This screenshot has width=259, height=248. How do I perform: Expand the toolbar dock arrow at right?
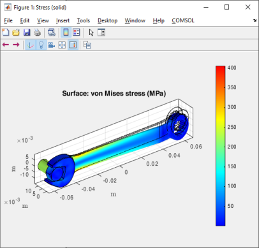point(255,20)
